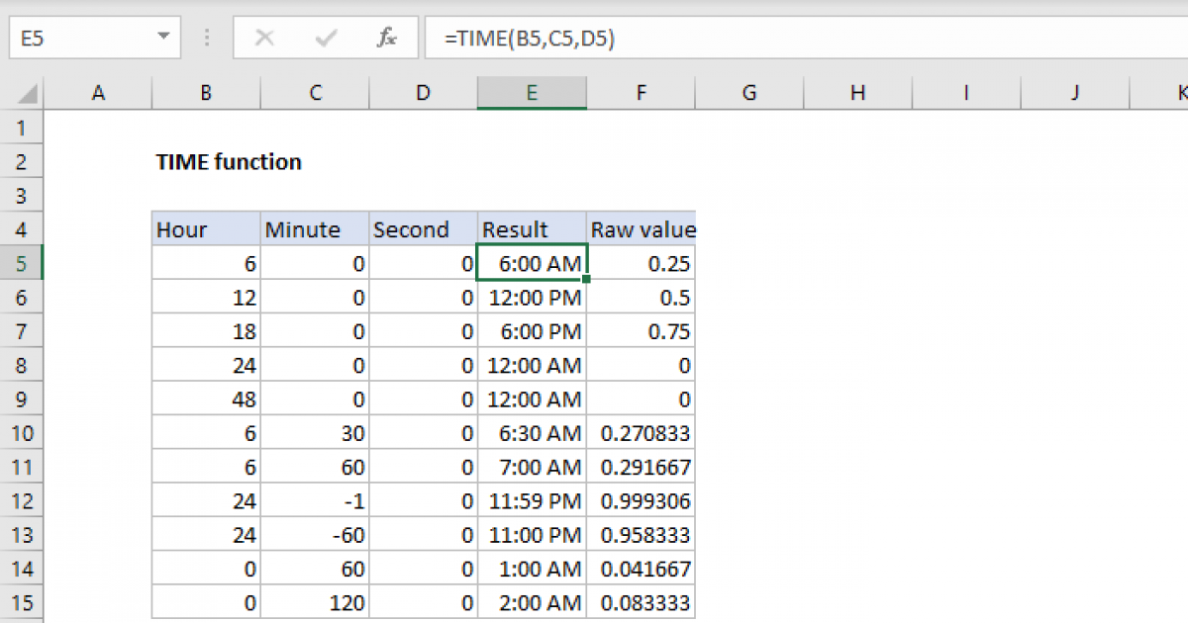The image size is (1188, 623).
Task: Click the Select All corner triangle
Action: coord(28,94)
